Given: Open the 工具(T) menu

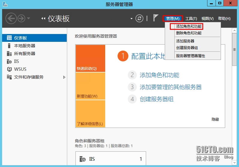Looking at the screenshot, I should 191,19.
